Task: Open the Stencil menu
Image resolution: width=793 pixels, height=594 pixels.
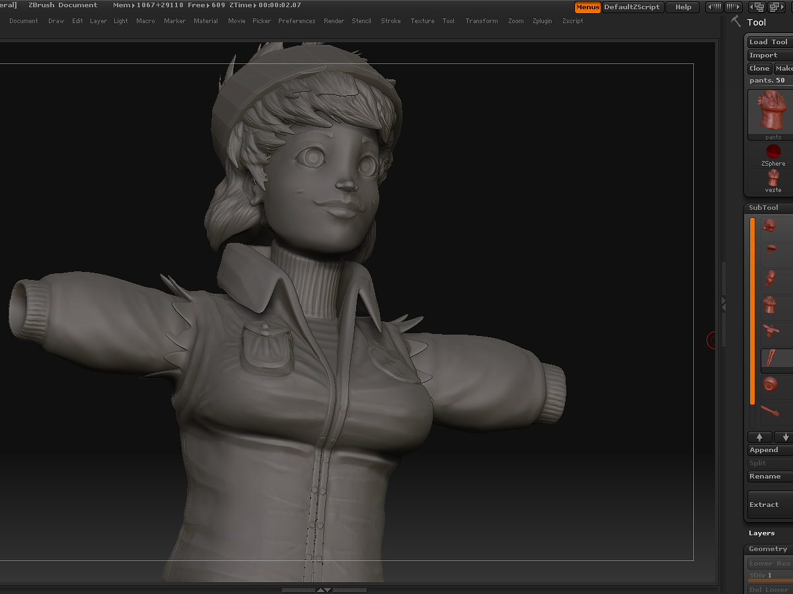Action: tap(361, 21)
